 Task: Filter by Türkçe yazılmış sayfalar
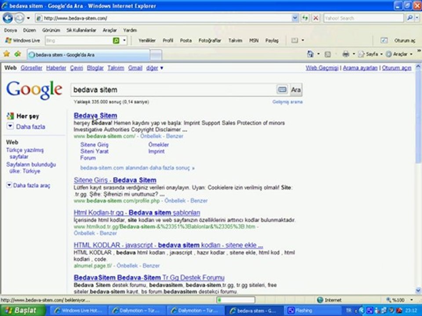pyautogui.click(x=25, y=154)
